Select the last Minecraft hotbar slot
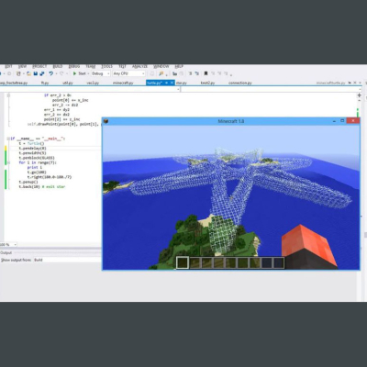Screen dimensions: 367x367 pos(278,262)
